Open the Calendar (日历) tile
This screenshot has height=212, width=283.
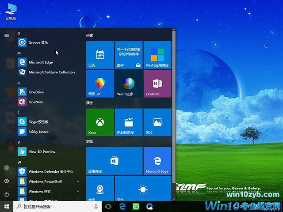pyautogui.click(x=99, y=54)
